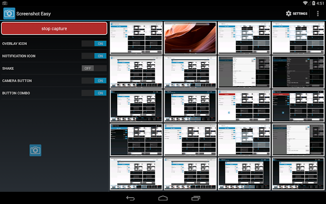
Task: Open the first thumbnail in the top row
Action: (136, 38)
